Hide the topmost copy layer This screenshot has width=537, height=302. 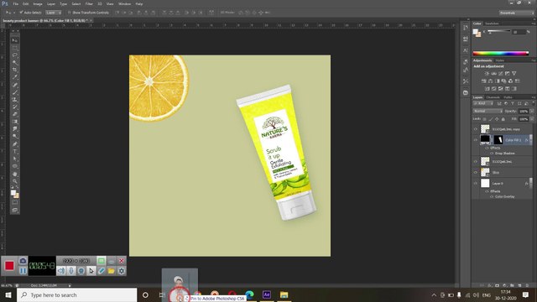[476, 129]
